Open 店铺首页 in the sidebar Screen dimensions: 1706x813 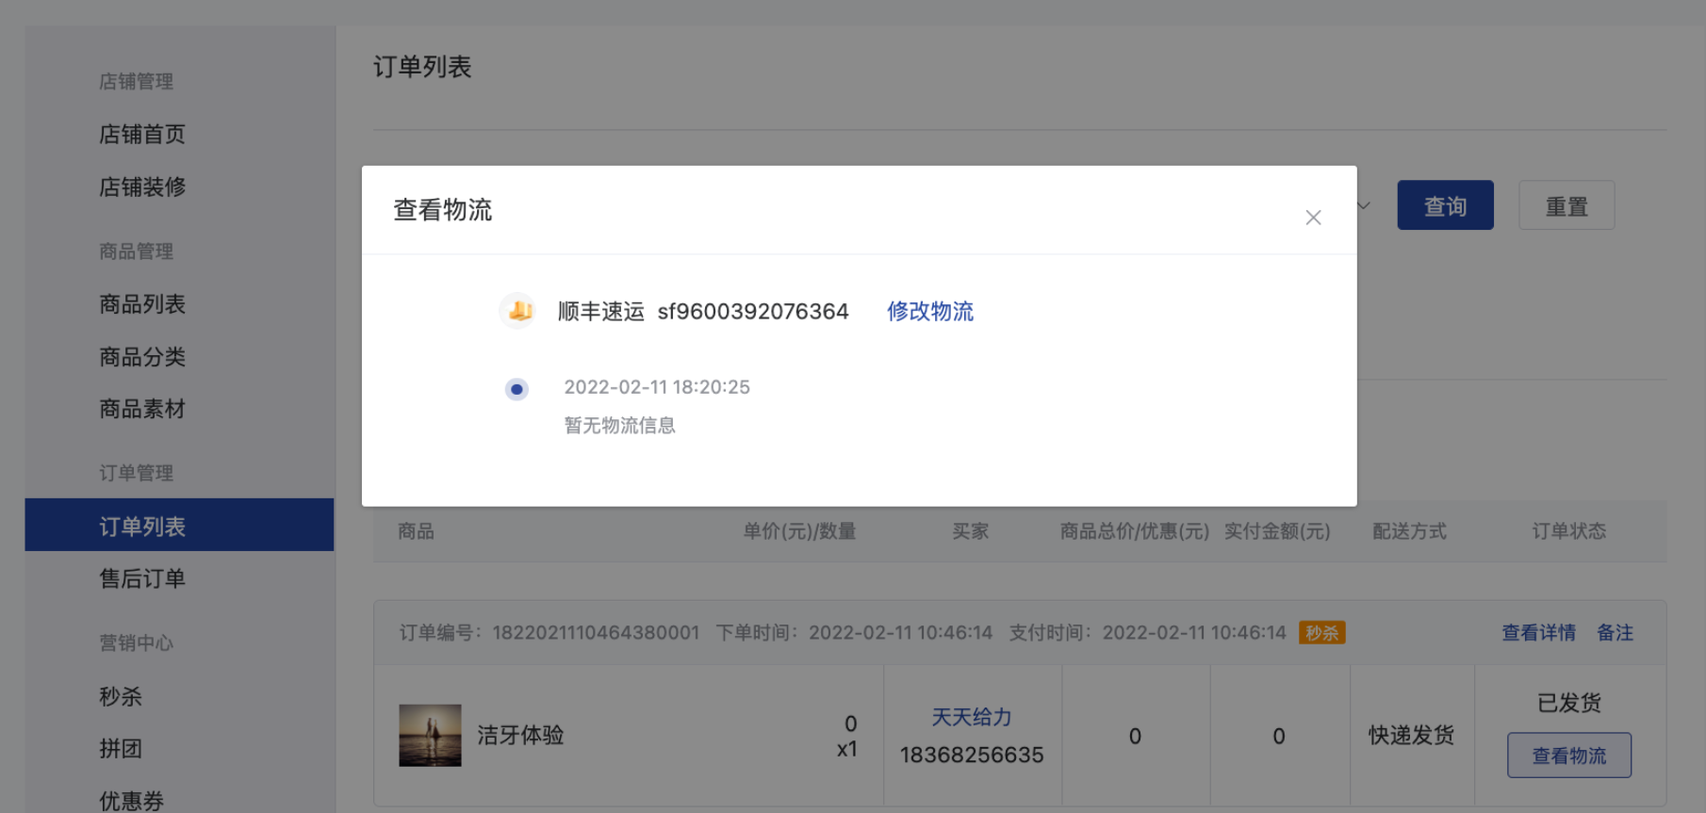click(142, 134)
